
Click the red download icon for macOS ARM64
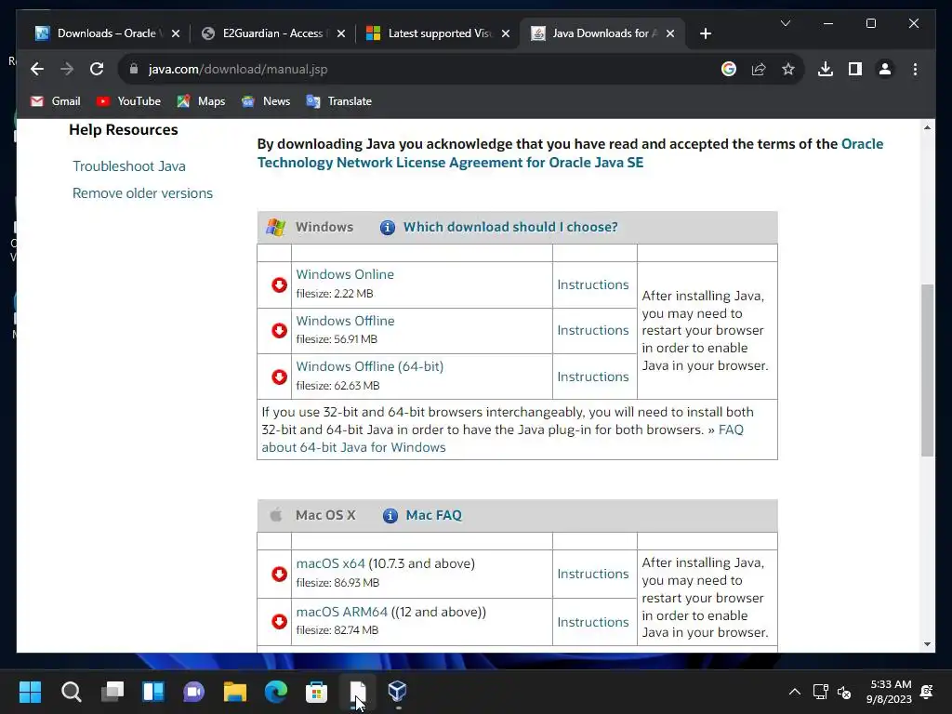(279, 622)
